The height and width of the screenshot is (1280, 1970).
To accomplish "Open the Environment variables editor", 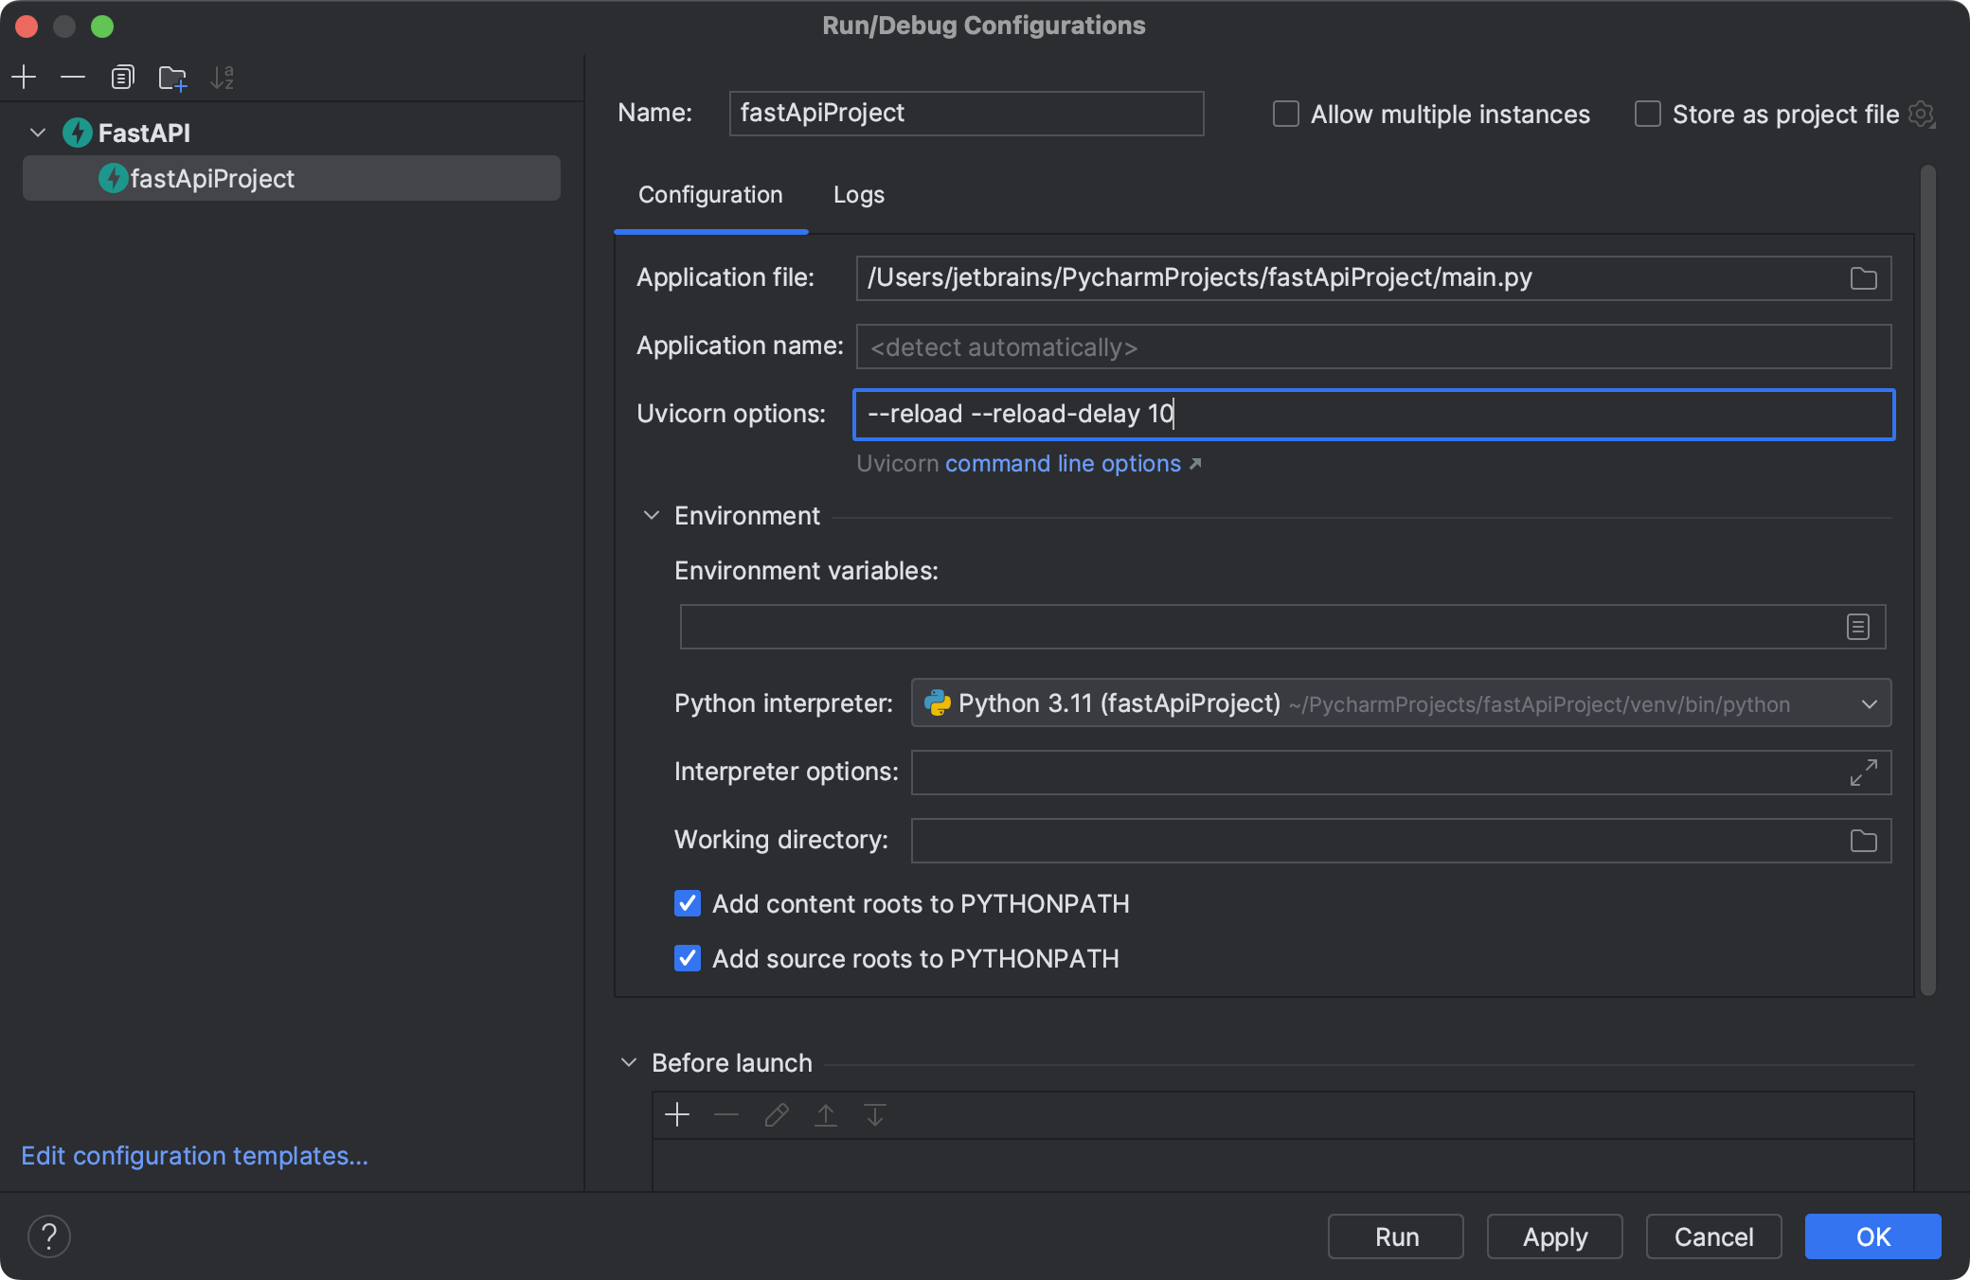I will (1857, 626).
